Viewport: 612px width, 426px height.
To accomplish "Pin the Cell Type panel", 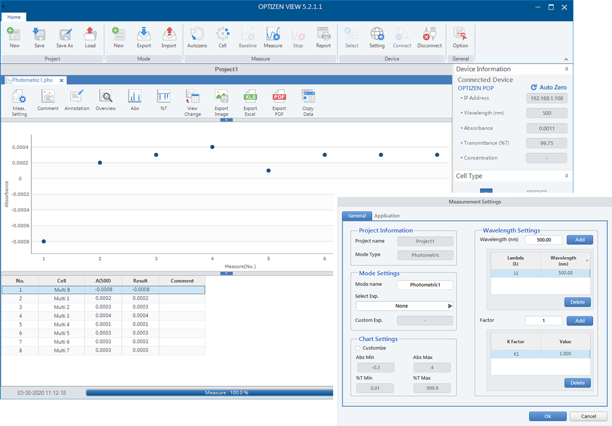I will 566,176.
